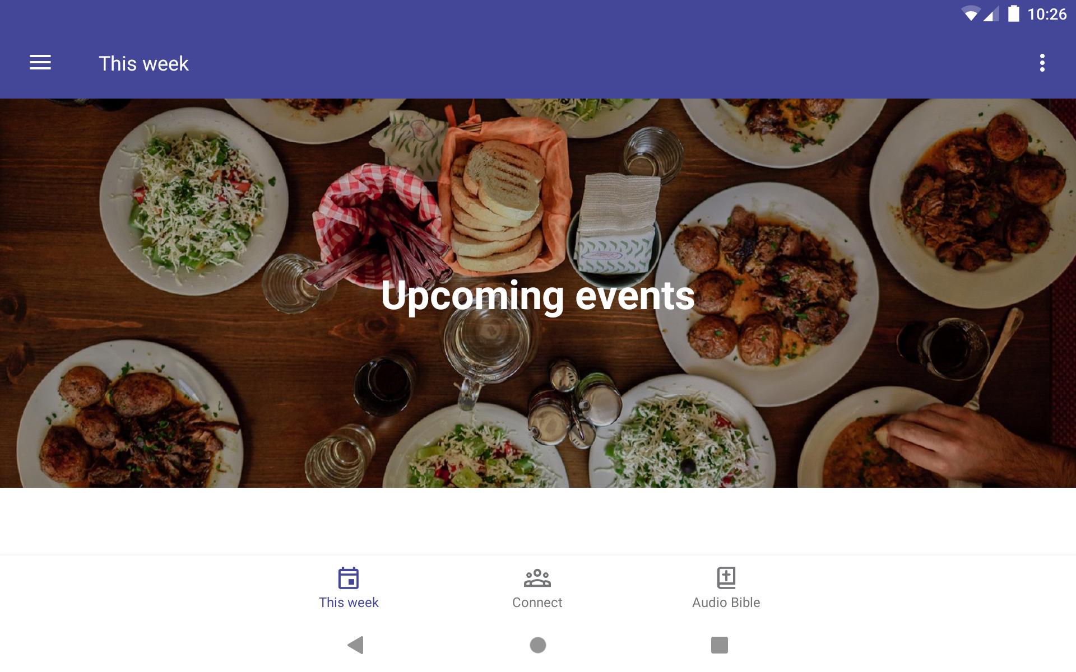Tap the Android home circle button

tap(537, 645)
